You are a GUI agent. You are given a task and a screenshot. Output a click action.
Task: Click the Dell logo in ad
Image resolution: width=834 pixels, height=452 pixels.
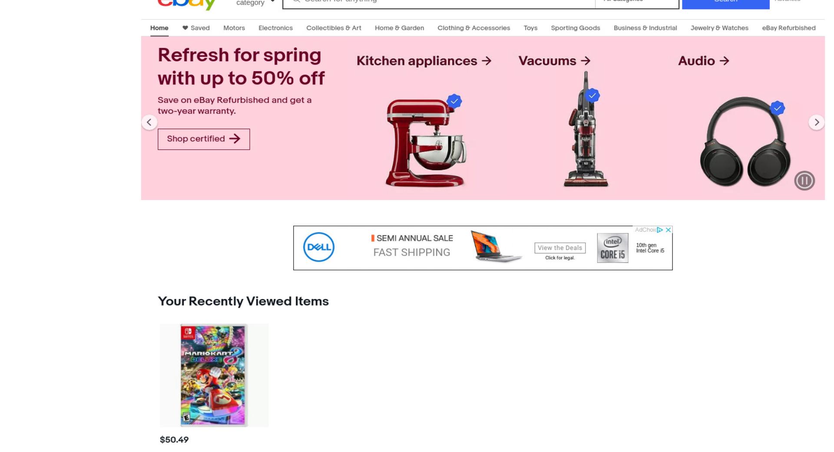coord(318,247)
